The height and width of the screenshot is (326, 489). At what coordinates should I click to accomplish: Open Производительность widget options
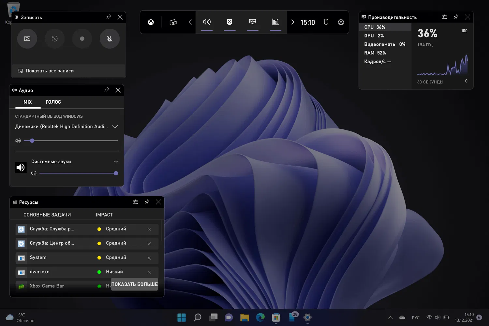click(x=444, y=17)
